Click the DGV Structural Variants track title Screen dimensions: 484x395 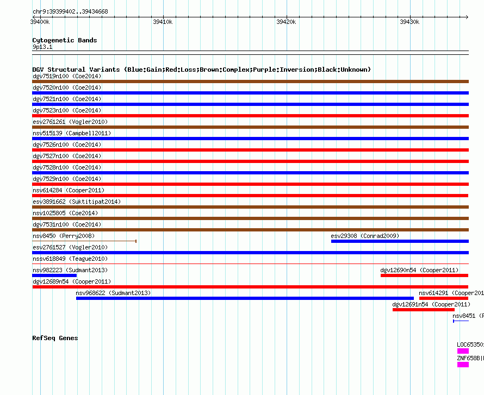pyautogui.click(x=202, y=70)
